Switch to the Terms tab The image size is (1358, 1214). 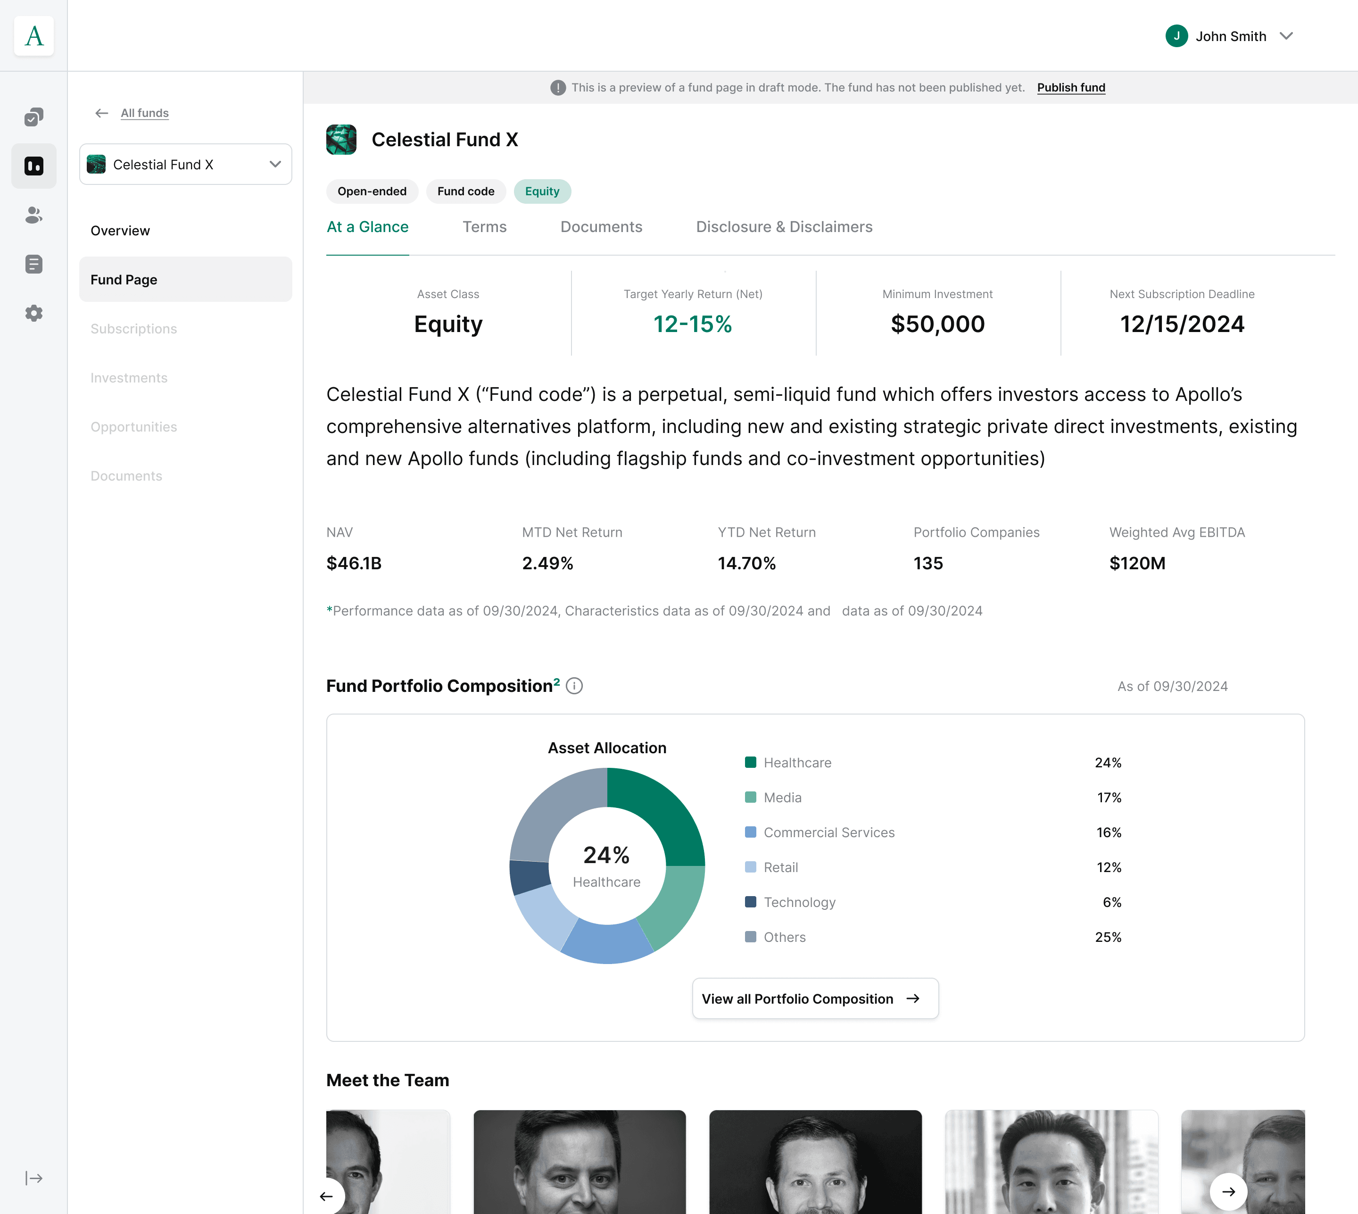tap(485, 227)
